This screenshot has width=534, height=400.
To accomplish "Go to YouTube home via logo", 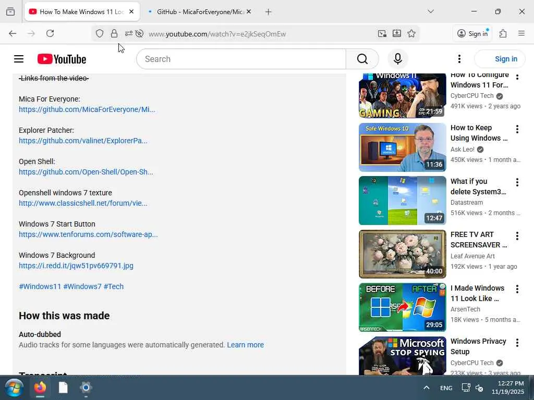I will coord(62,59).
